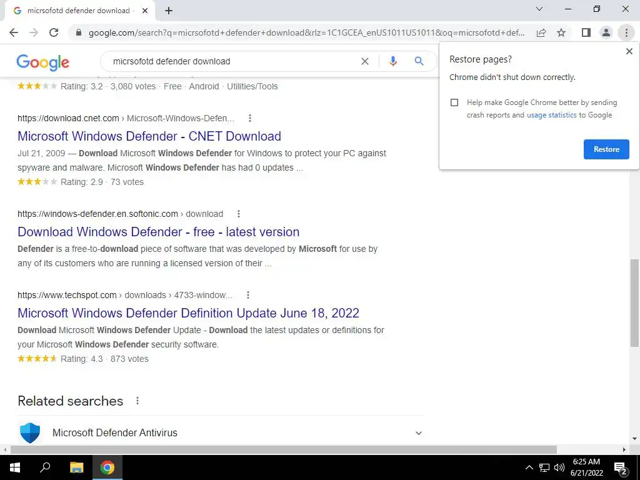Open CNET result options menu
This screenshot has height=480, width=640.
pos(250,118)
